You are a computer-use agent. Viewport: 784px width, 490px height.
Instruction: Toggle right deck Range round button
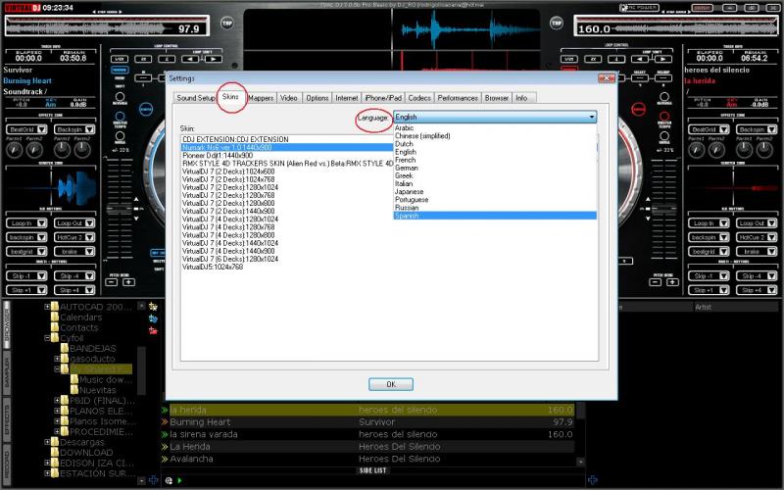point(664,135)
